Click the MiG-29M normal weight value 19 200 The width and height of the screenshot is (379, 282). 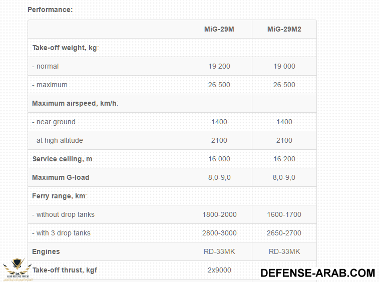pyautogui.click(x=219, y=66)
